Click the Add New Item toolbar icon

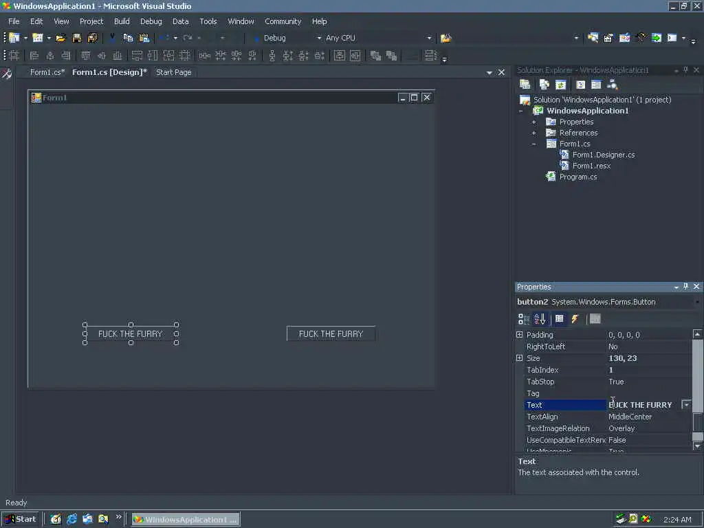click(38, 38)
